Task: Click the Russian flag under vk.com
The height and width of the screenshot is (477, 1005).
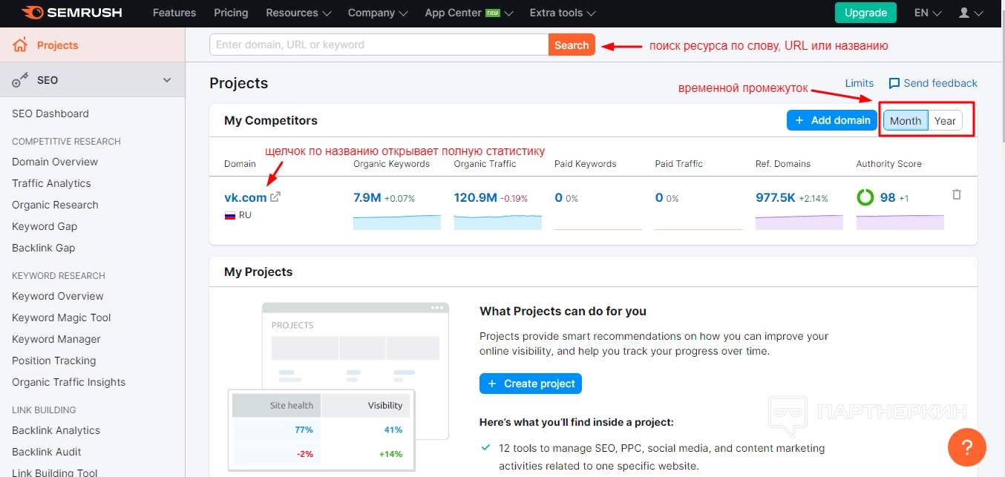Action: [x=230, y=215]
